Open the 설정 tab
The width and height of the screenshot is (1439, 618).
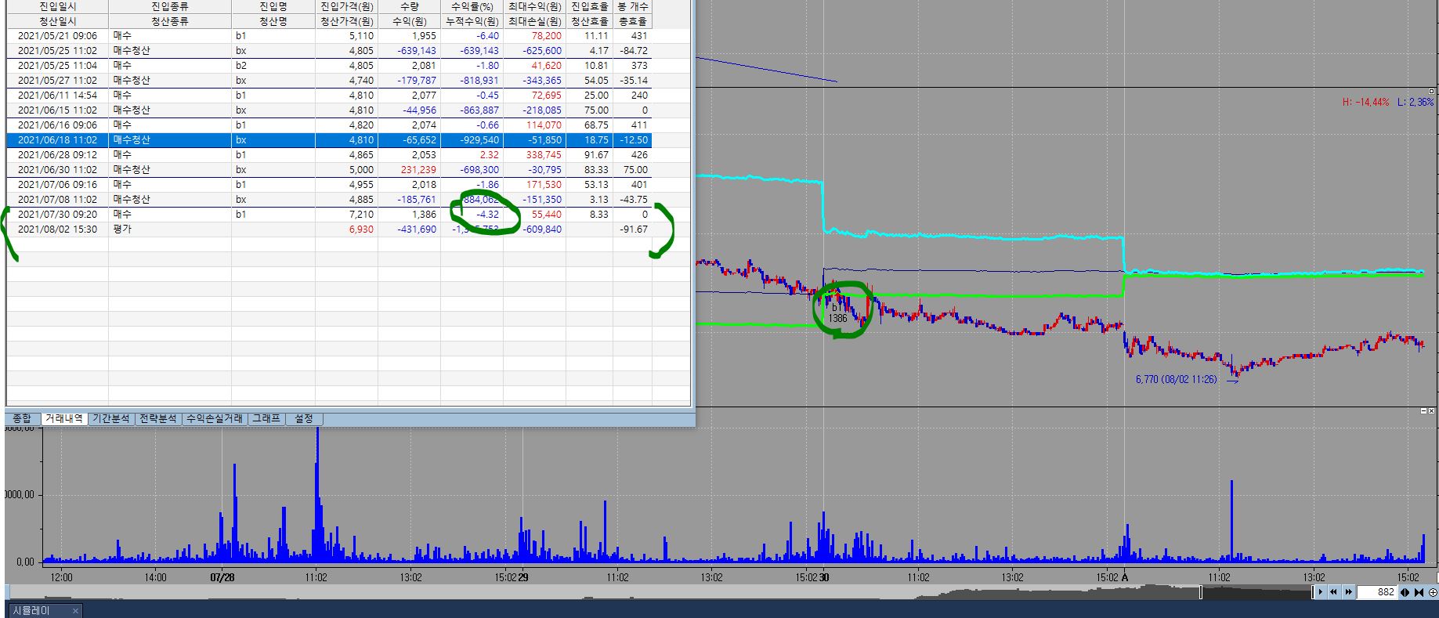click(x=304, y=419)
